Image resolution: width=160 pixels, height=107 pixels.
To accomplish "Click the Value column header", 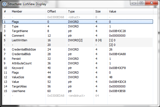I will [130, 11].
